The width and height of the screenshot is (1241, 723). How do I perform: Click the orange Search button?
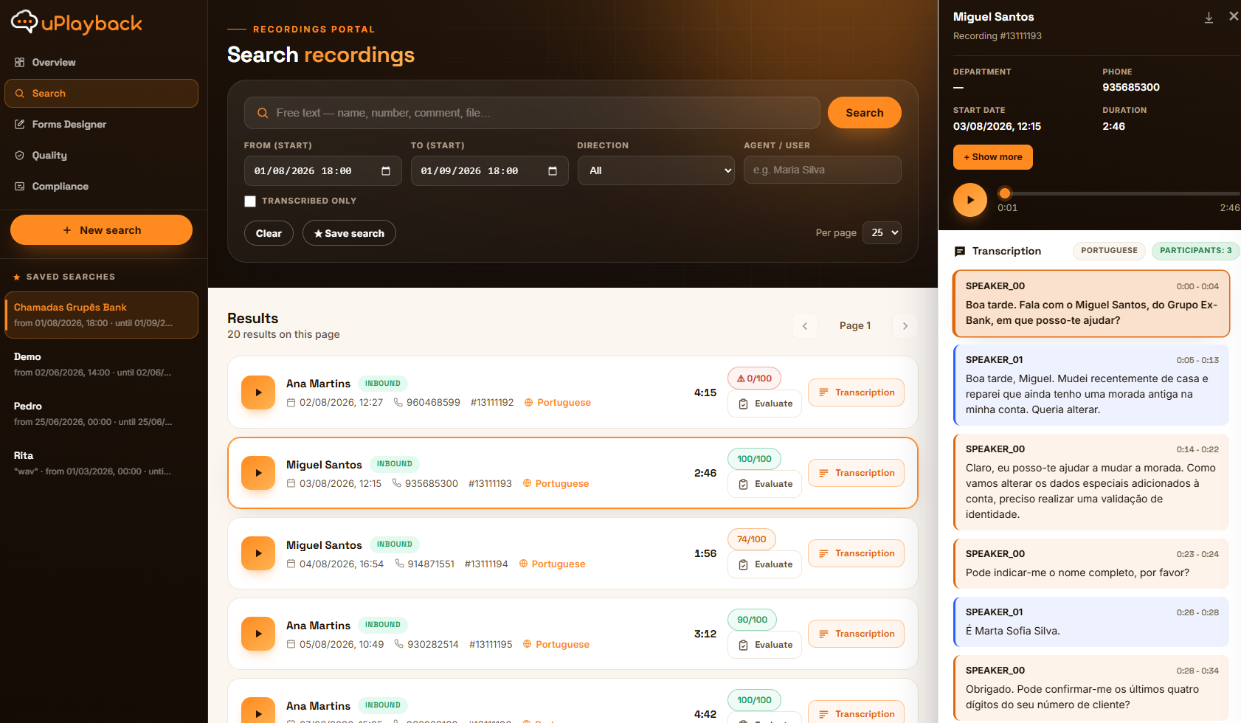(865, 113)
